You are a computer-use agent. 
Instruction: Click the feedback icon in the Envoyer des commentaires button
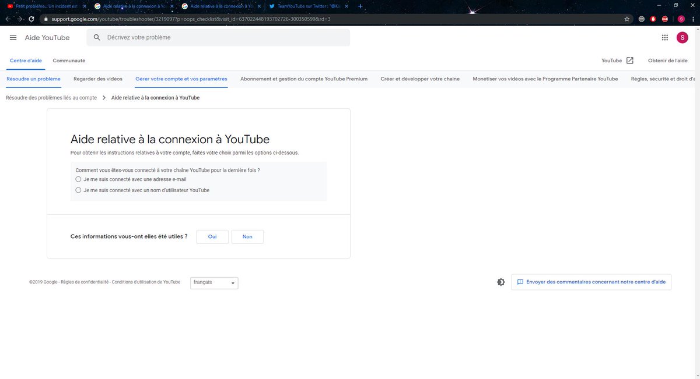pos(520,282)
